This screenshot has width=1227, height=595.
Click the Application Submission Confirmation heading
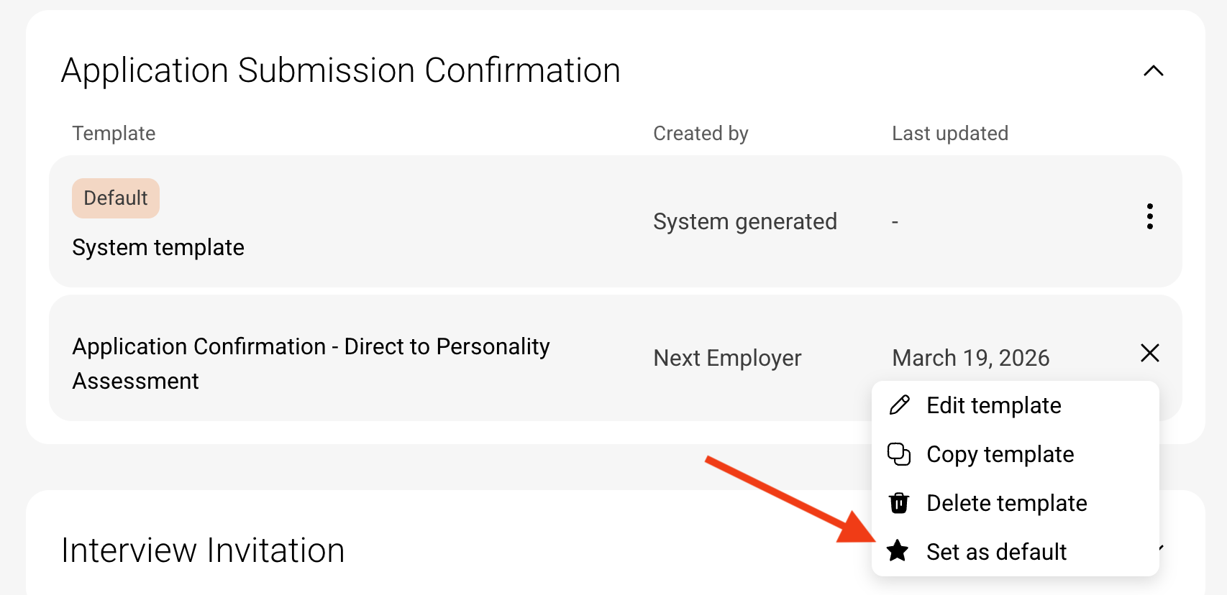coord(340,70)
